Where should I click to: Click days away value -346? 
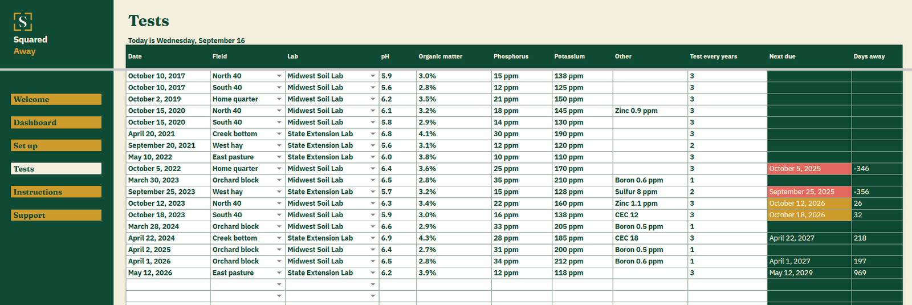[877, 169]
